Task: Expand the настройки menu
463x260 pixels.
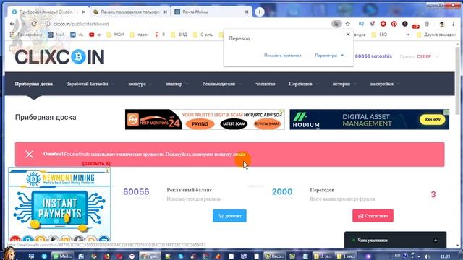Action: click(x=385, y=84)
